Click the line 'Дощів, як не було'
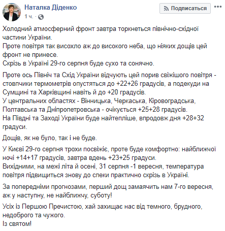This screenshot has height=231, width=225. [x=50, y=138]
